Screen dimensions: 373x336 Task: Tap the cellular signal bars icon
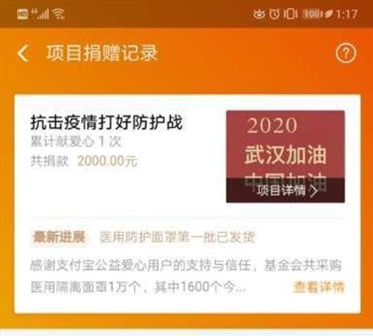click(40, 14)
